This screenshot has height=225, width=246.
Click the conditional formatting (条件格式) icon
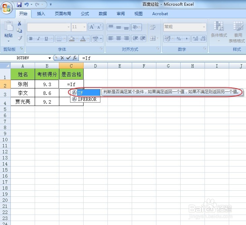coord(219,26)
